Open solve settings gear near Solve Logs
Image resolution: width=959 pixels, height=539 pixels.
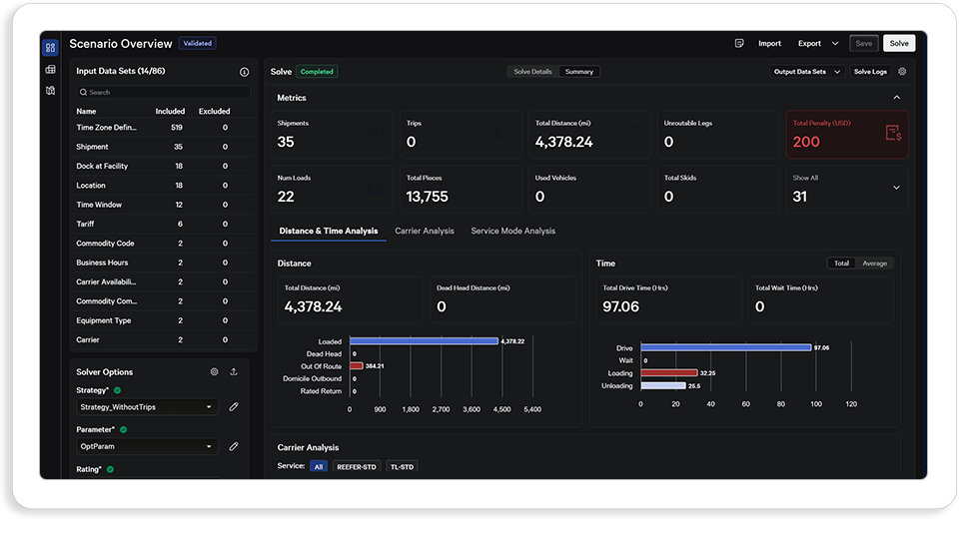pos(902,72)
